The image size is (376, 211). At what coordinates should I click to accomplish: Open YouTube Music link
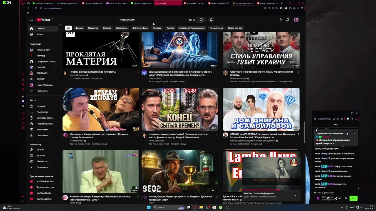(43, 193)
